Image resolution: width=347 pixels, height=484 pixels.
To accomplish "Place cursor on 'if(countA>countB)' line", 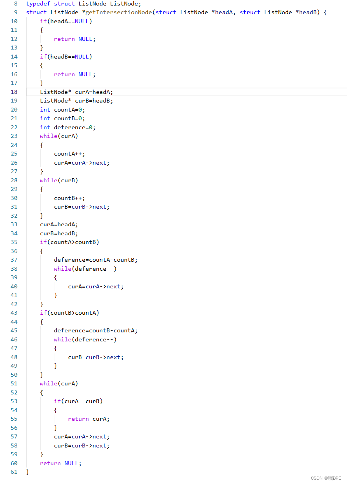I will click(69, 242).
